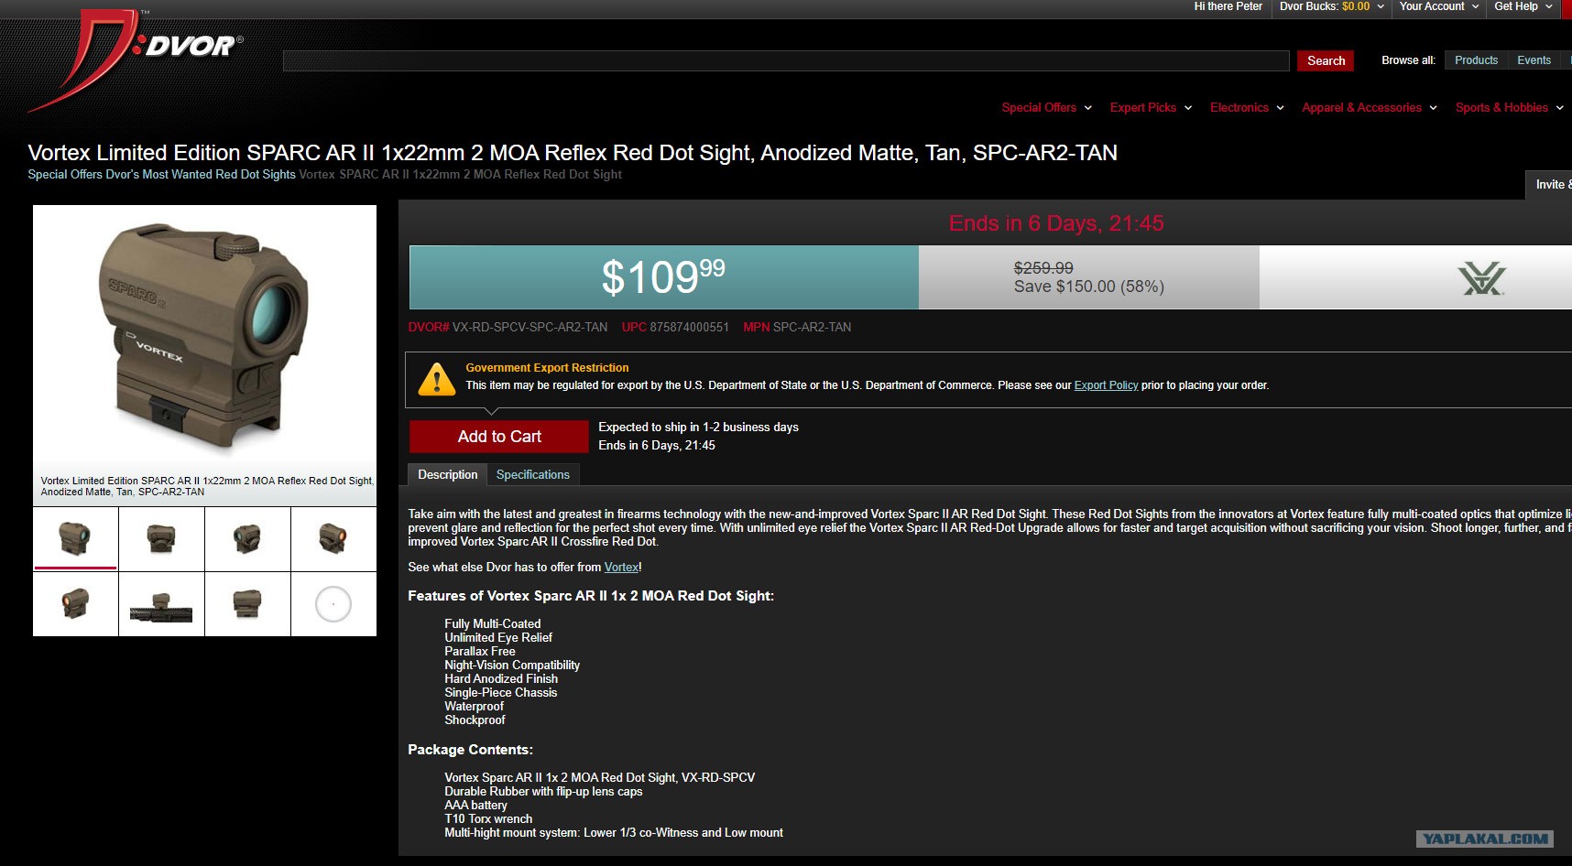Expand the Dvor Bucks dropdown
The height and width of the screenshot is (866, 1572).
point(1331,6)
